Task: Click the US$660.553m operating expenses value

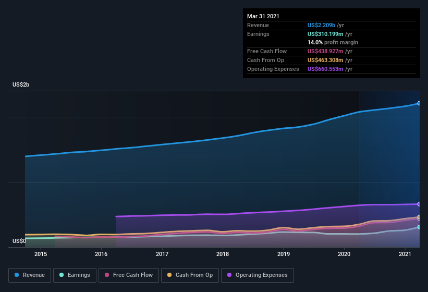Action: [x=325, y=69]
